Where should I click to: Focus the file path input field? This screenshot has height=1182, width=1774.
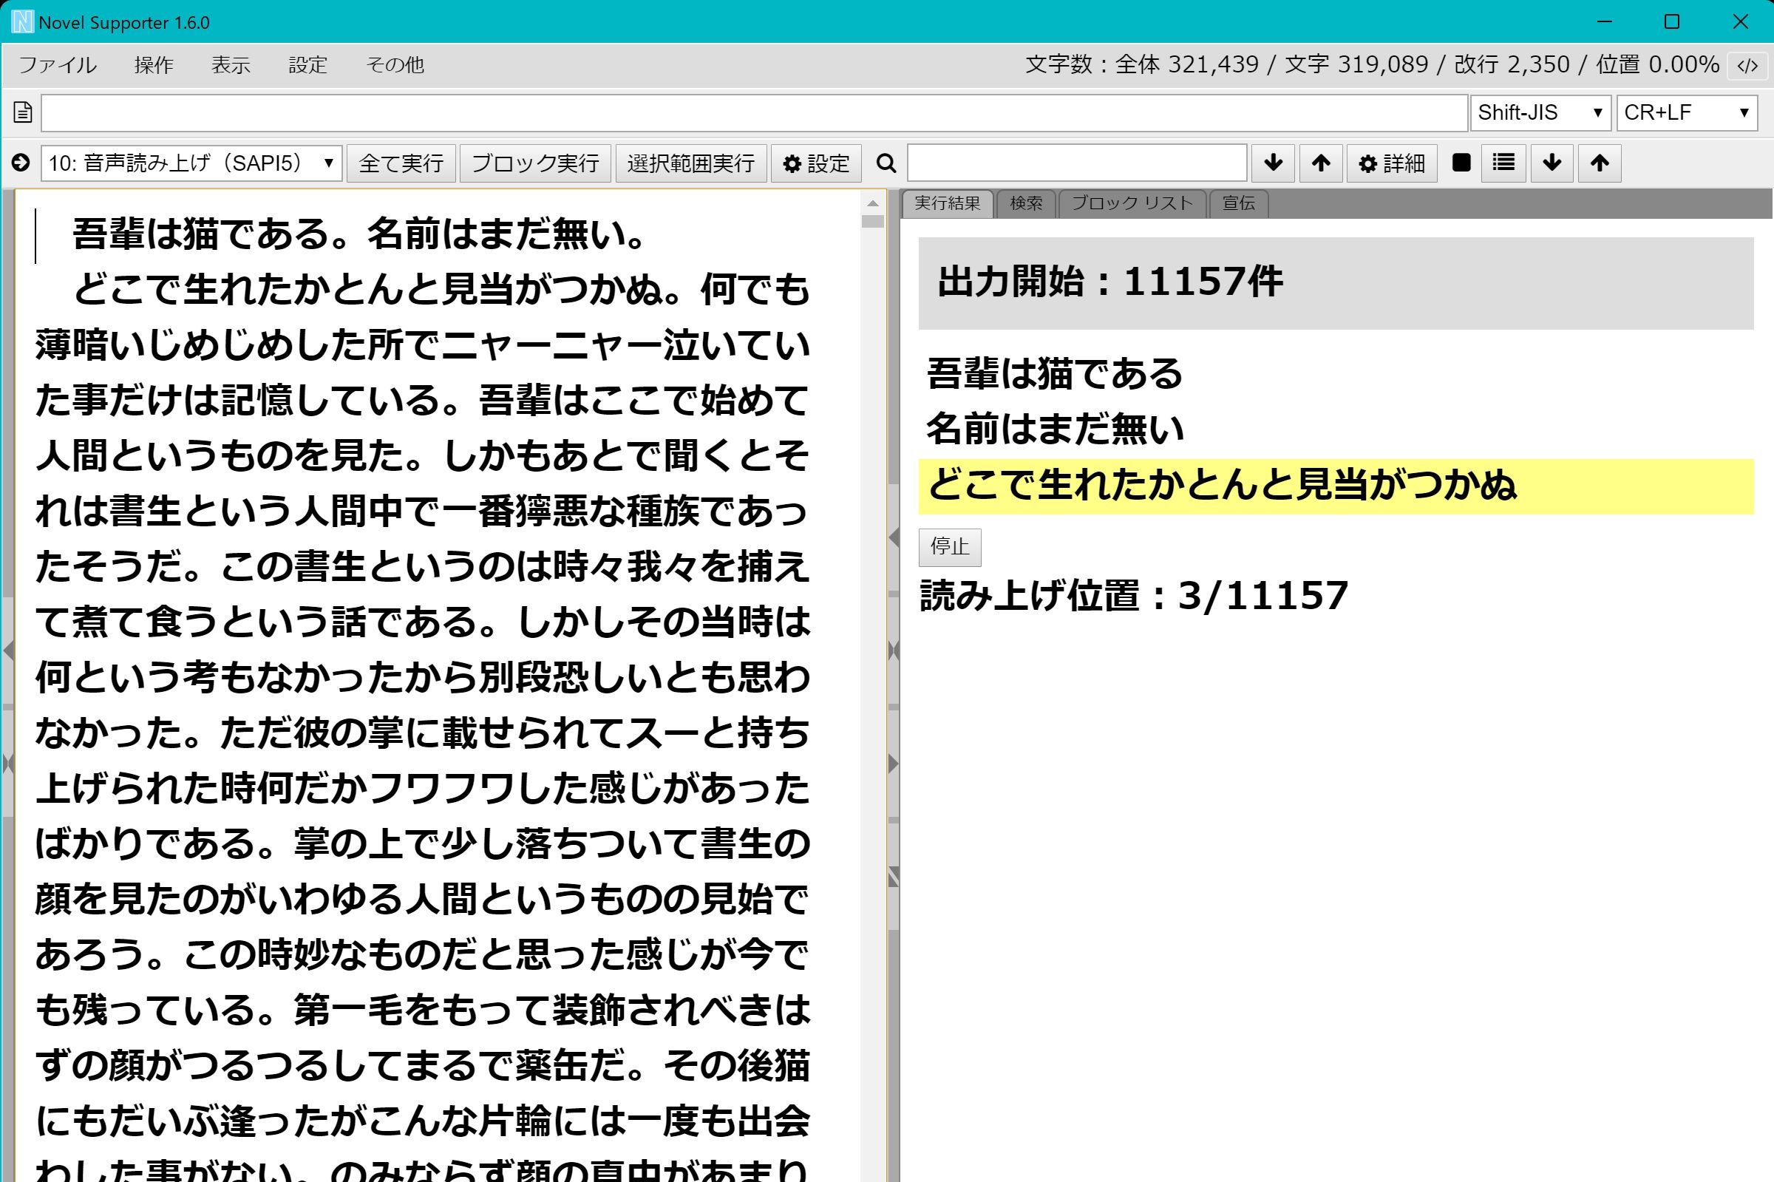tap(755, 113)
